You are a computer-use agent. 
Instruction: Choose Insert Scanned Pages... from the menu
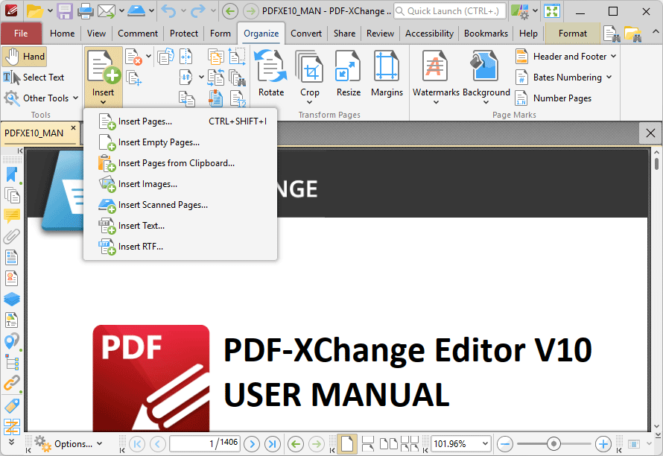click(180, 205)
